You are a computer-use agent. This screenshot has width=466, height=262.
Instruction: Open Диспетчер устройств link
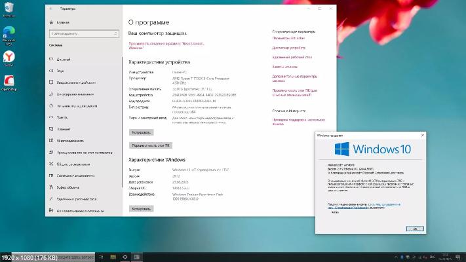tap(289, 48)
